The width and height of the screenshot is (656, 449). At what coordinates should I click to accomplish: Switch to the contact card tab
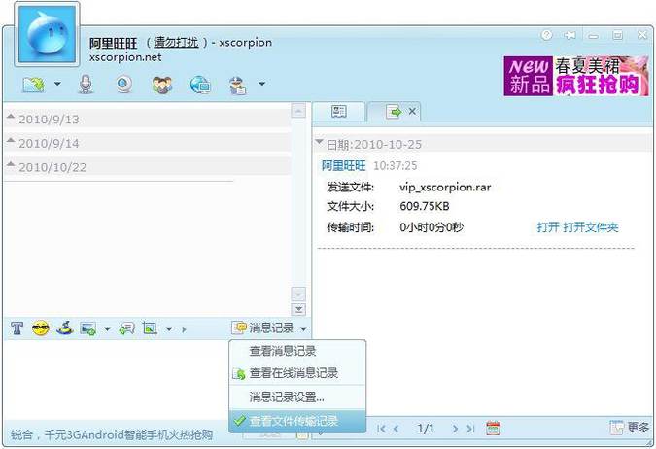(338, 112)
